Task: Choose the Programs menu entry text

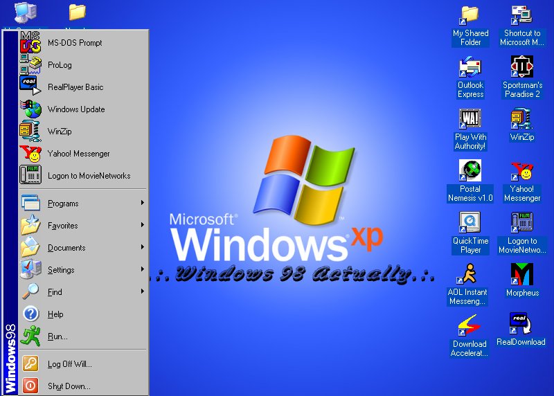Action: click(x=63, y=204)
